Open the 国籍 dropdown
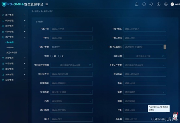 coord(145,101)
